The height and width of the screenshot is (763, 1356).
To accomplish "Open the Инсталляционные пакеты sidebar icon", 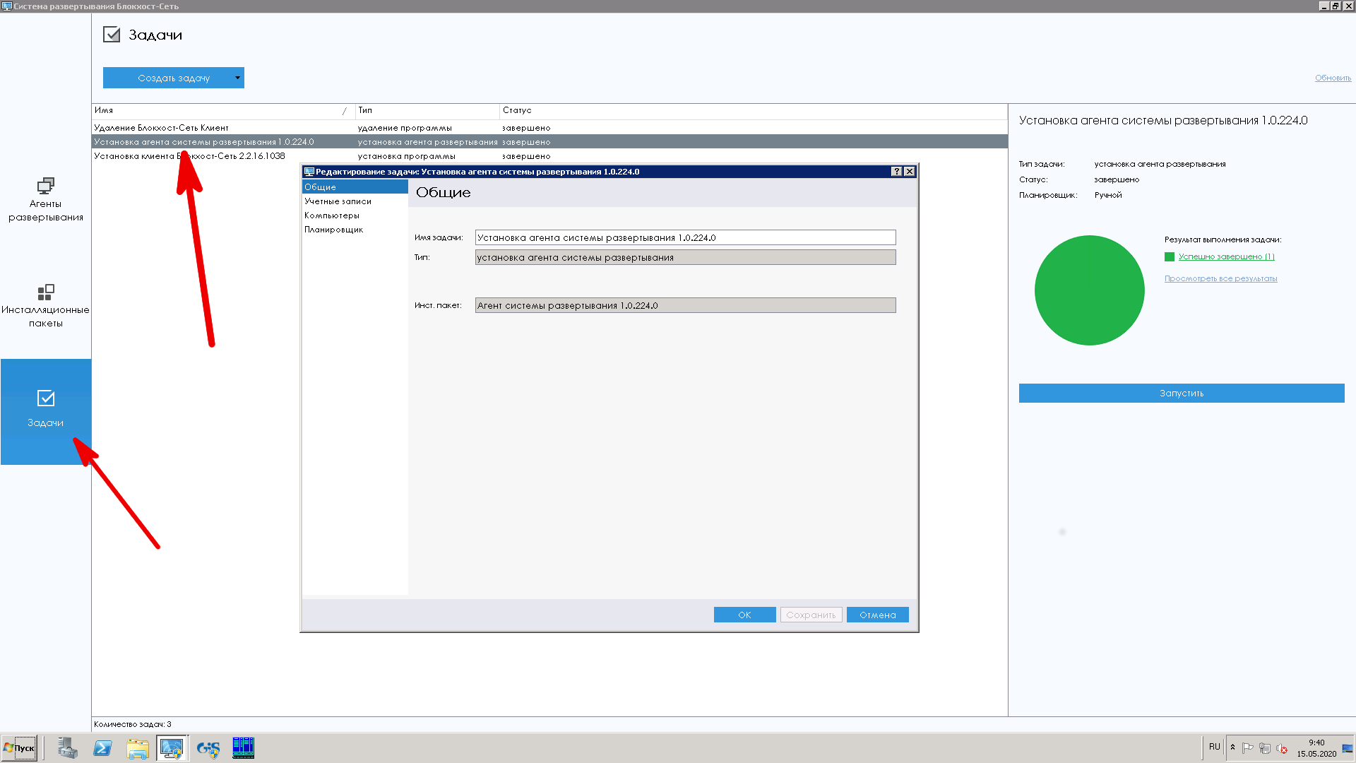I will pos(45,292).
